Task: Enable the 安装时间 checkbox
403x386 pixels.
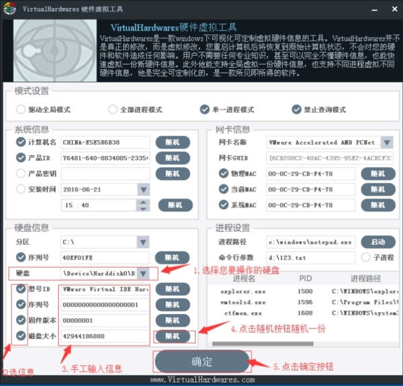Action: click(x=21, y=189)
